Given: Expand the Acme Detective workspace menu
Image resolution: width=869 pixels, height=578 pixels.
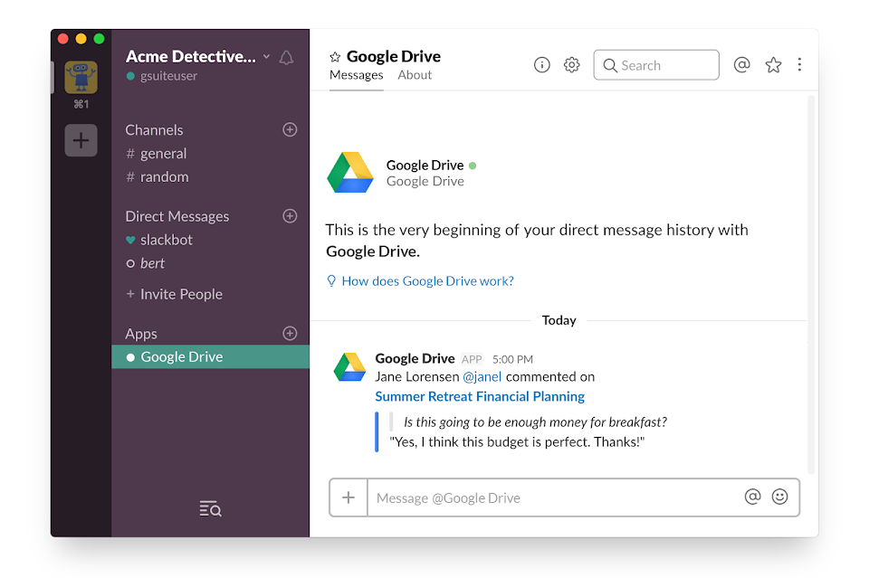Looking at the screenshot, I should [x=266, y=56].
